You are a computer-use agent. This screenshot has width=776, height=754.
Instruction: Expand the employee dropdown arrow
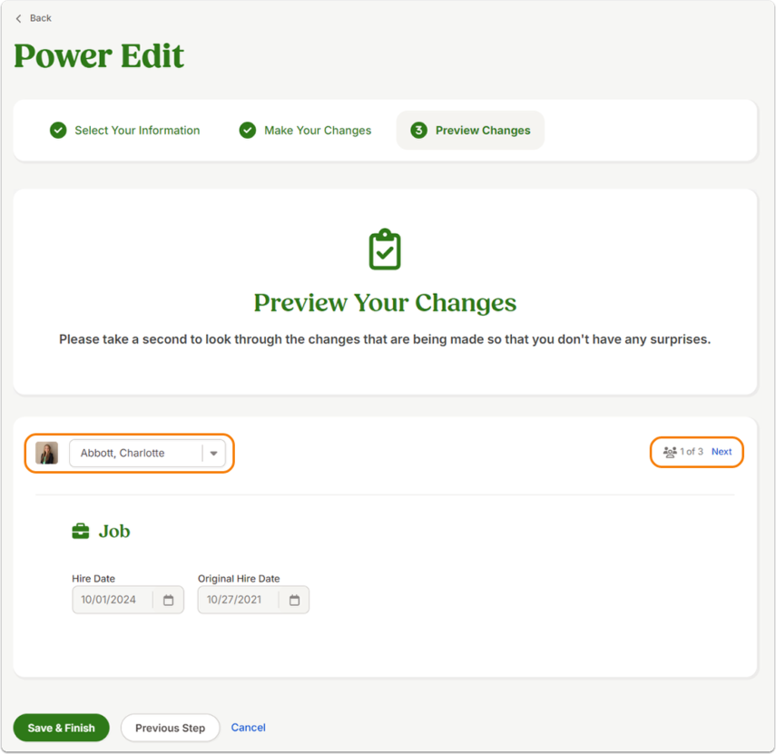tap(214, 453)
